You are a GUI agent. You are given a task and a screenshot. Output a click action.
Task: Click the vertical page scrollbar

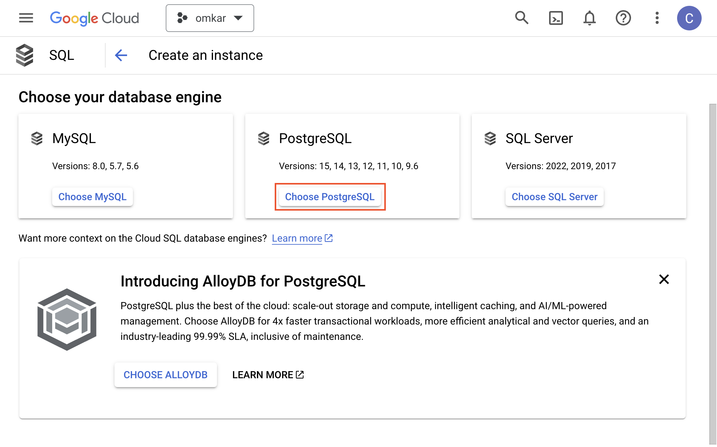(x=713, y=273)
